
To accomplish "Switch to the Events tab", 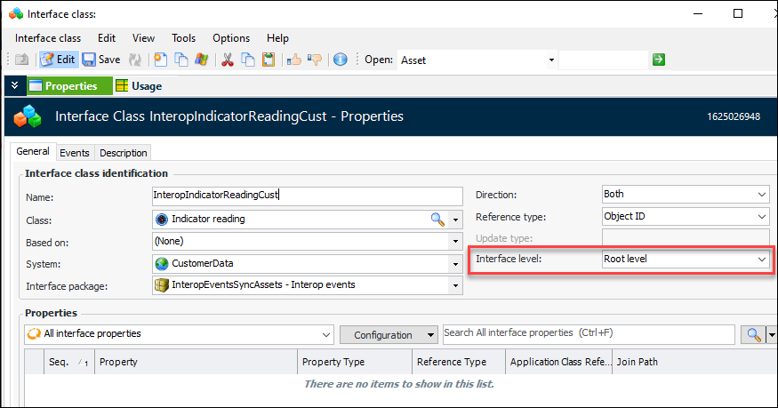I will (x=75, y=153).
